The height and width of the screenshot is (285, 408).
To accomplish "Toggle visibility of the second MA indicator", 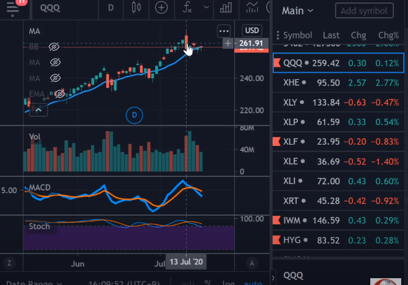I will tap(55, 62).
